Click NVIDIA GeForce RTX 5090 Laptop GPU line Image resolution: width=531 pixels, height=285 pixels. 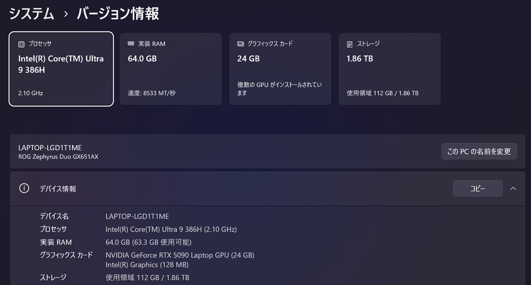(180, 255)
